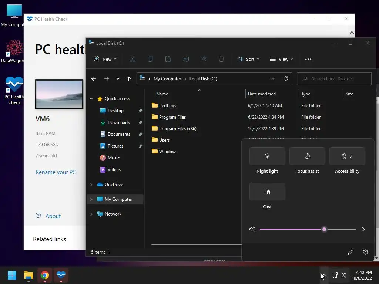Toggle Focus assist quick setting
This screenshot has height=284, width=379.
coord(307,156)
